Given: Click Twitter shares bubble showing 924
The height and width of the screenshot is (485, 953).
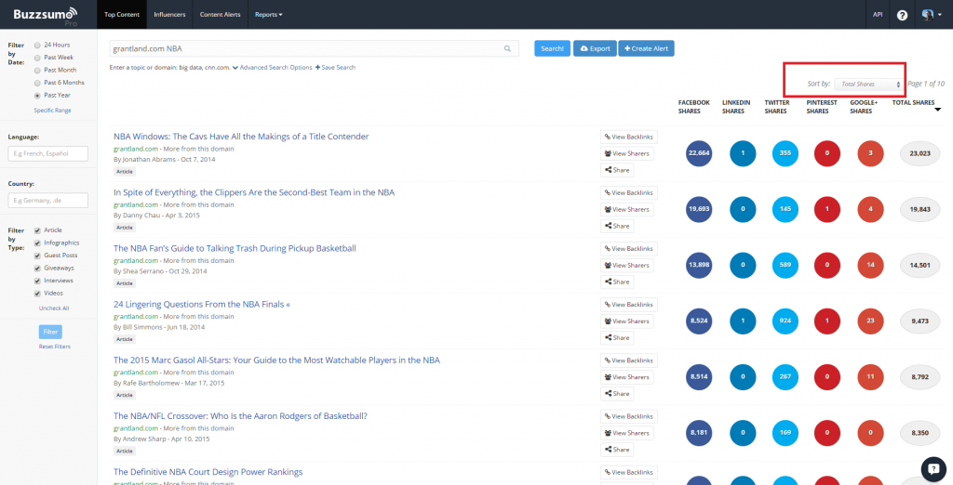Looking at the screenshot, I should (x=785, y=321).
